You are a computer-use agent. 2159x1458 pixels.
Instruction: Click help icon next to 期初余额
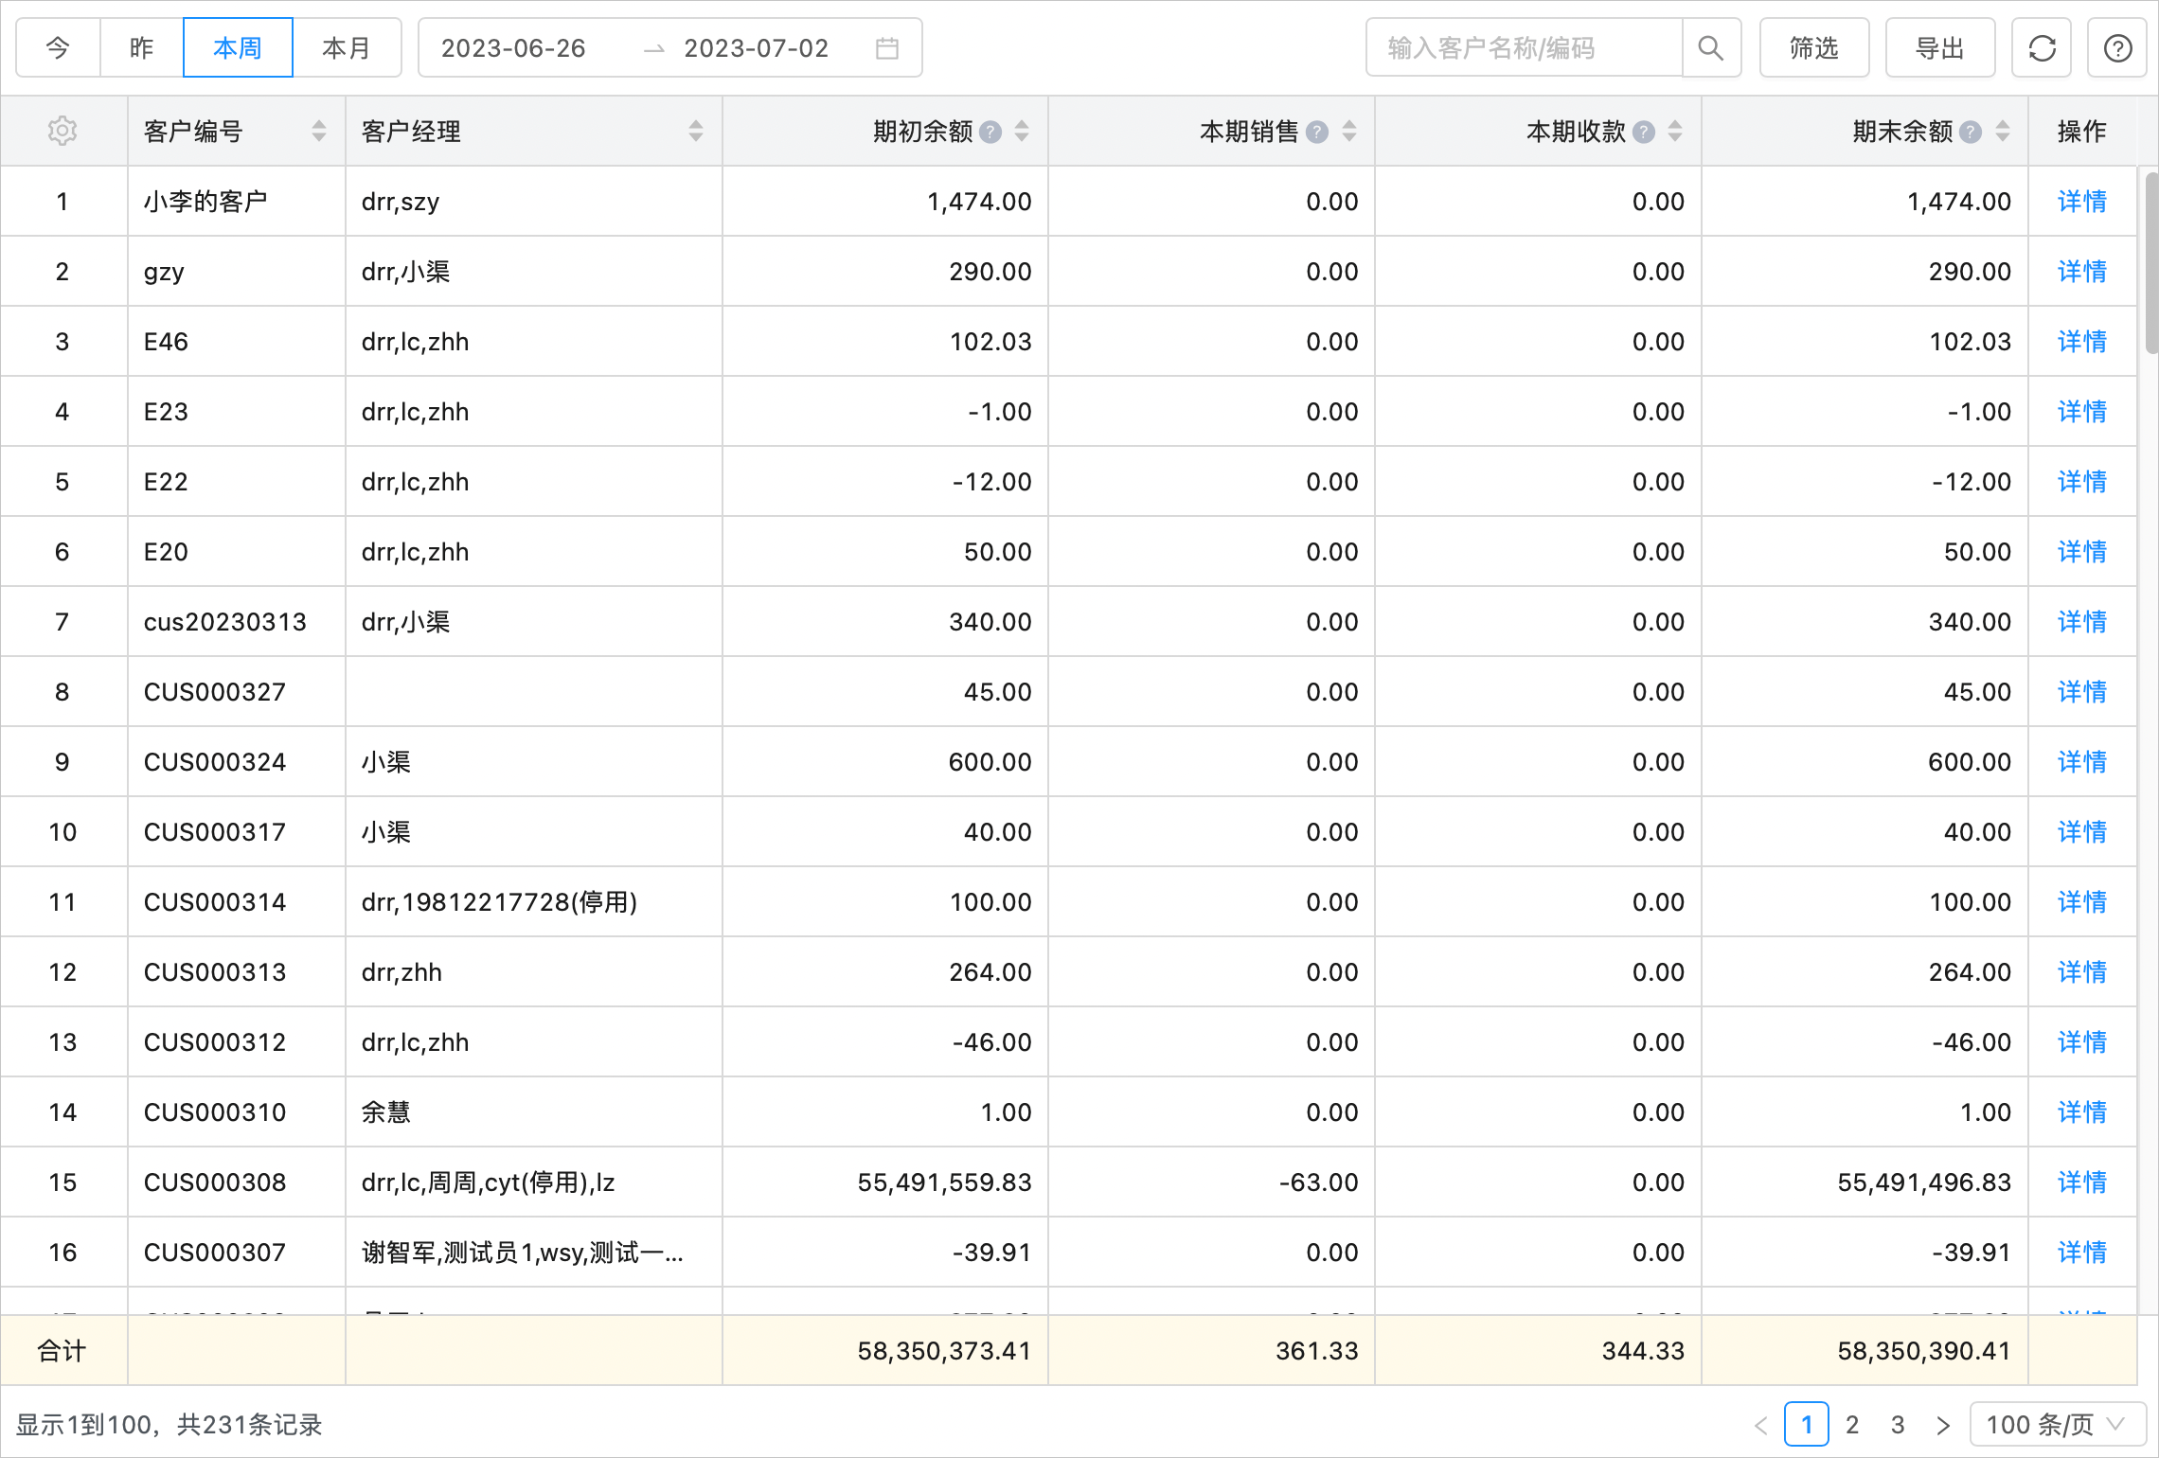click(x=990, y=132)
